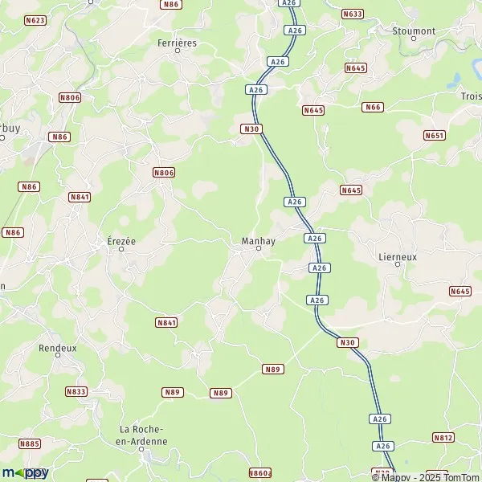
Task: Select the N66 road shield
Action: [x=373, y=107]
